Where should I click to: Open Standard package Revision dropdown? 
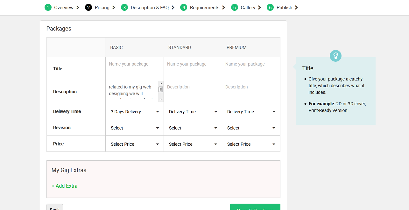[193, 128]
